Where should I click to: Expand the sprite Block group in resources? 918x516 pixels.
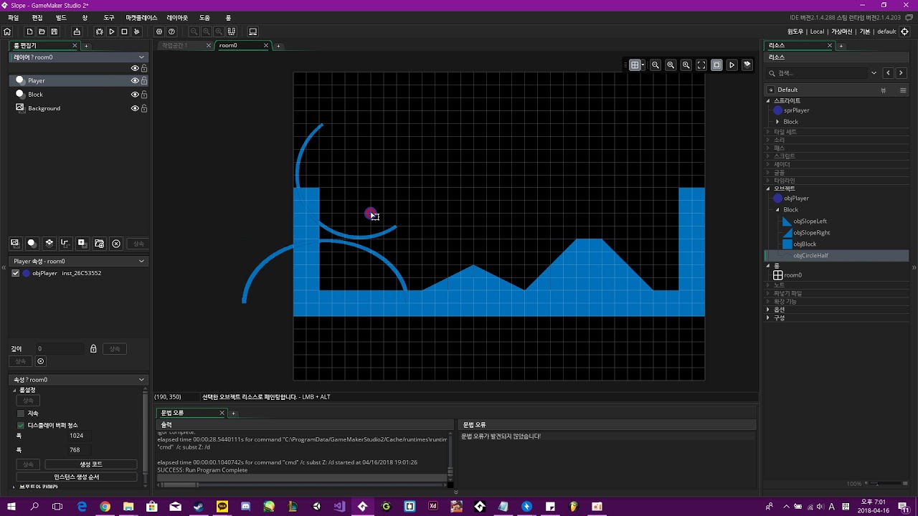tap(778, 122)
